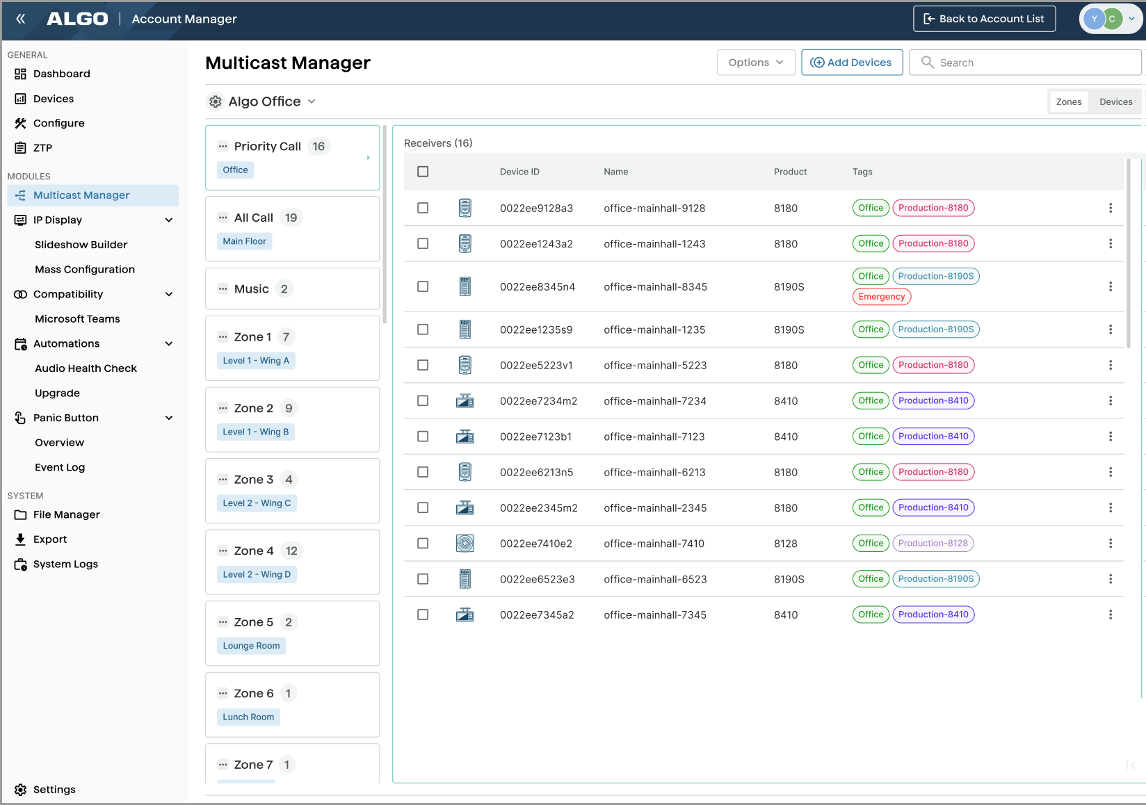Image resolution: width=1146 pixels, height=805 pixels.
Task: Click the Search input field
Action: click(x=1025, y=63)
